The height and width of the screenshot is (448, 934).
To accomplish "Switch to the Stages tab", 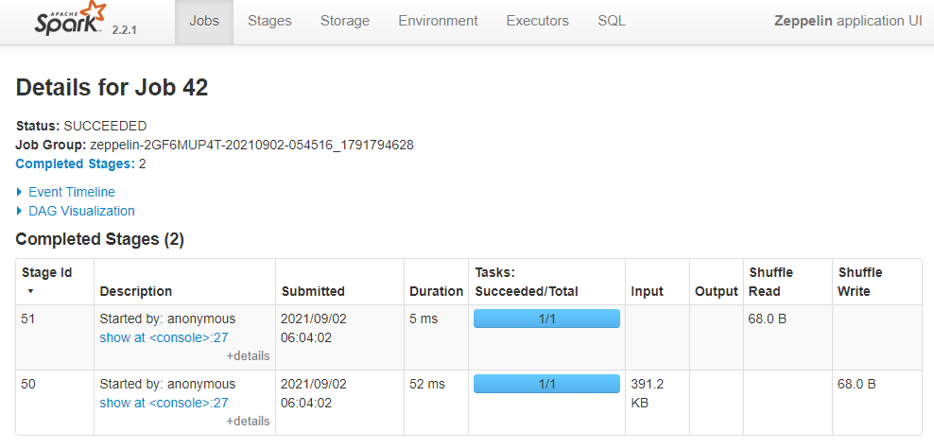I will (x=269, y=22).
